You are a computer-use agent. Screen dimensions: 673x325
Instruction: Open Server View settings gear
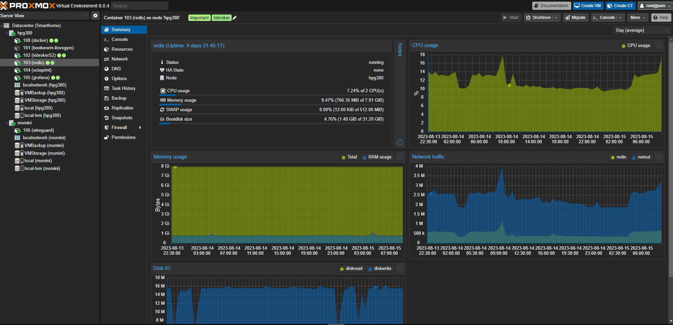(x=95, y=16)
